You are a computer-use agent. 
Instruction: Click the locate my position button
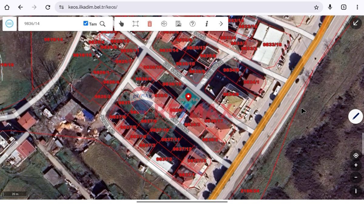click(x=356, y=156)
